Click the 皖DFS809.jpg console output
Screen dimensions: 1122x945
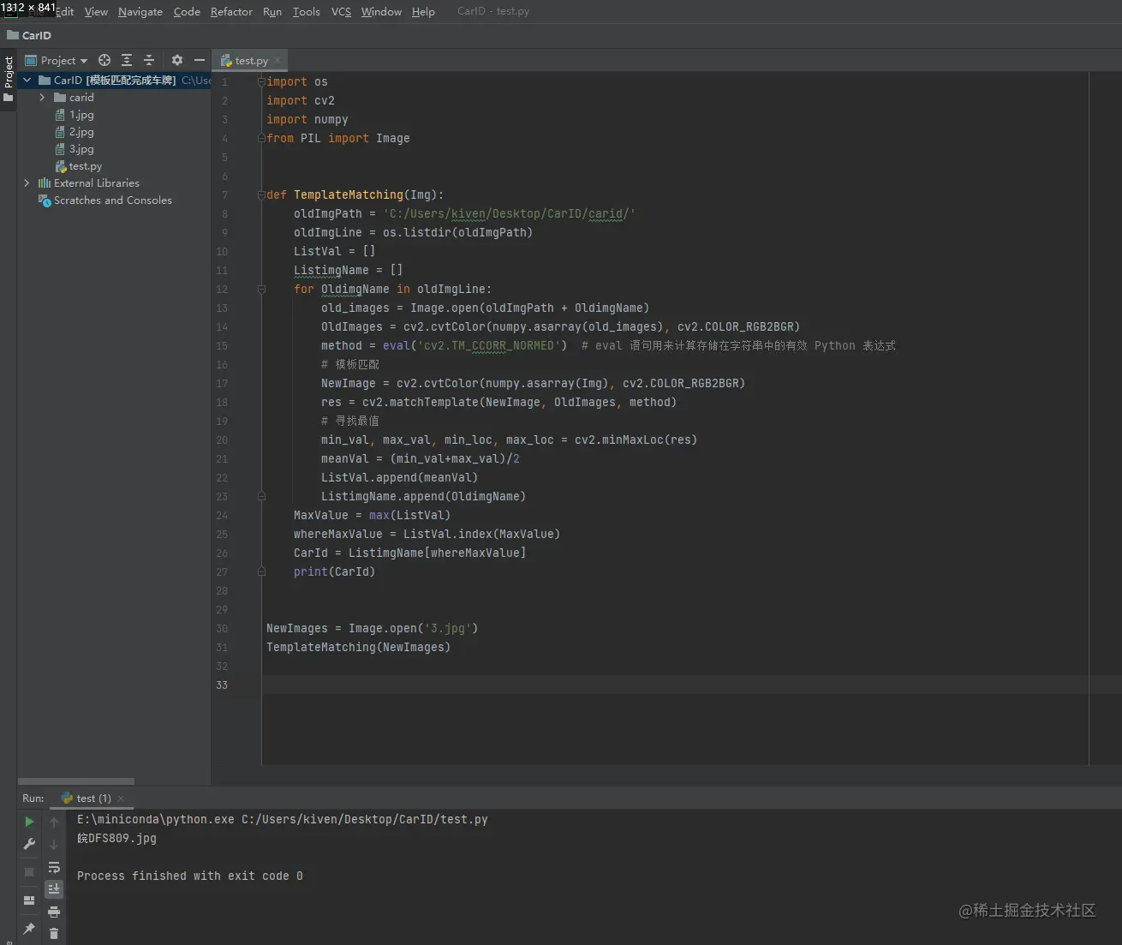coord(116,839)
